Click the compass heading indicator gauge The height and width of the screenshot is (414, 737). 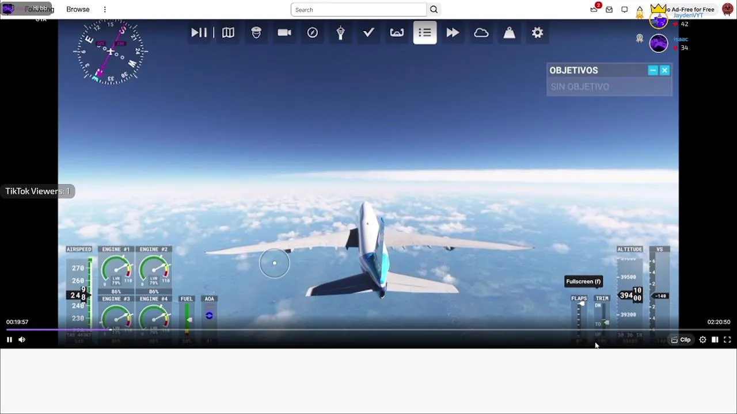click(x=111, y=52)
